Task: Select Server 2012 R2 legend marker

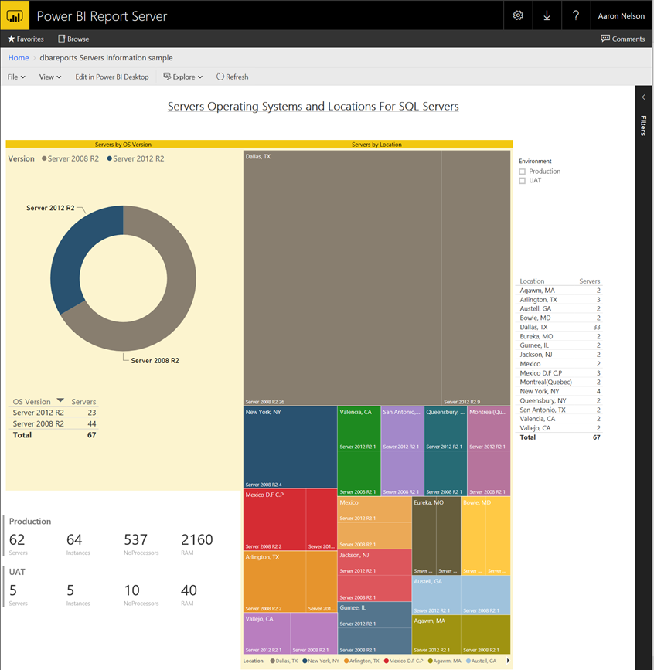Action: [110, 158]
